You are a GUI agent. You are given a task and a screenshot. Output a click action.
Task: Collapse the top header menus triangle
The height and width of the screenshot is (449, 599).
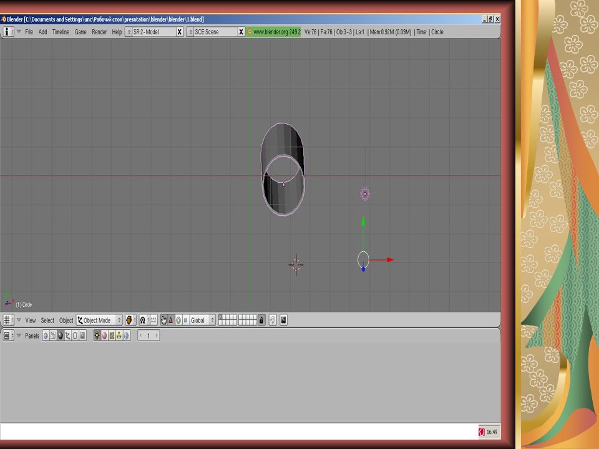tap(19, 32)
